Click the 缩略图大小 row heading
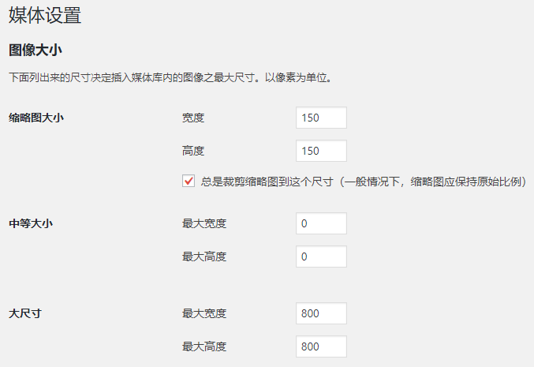 (36, 118)
